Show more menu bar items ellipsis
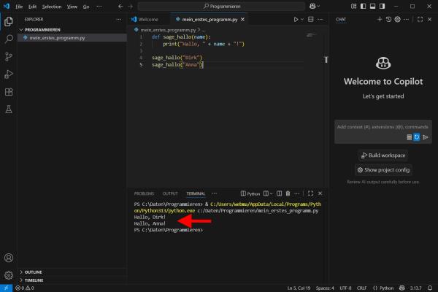The image size is (438, 292). click(99, 7)
